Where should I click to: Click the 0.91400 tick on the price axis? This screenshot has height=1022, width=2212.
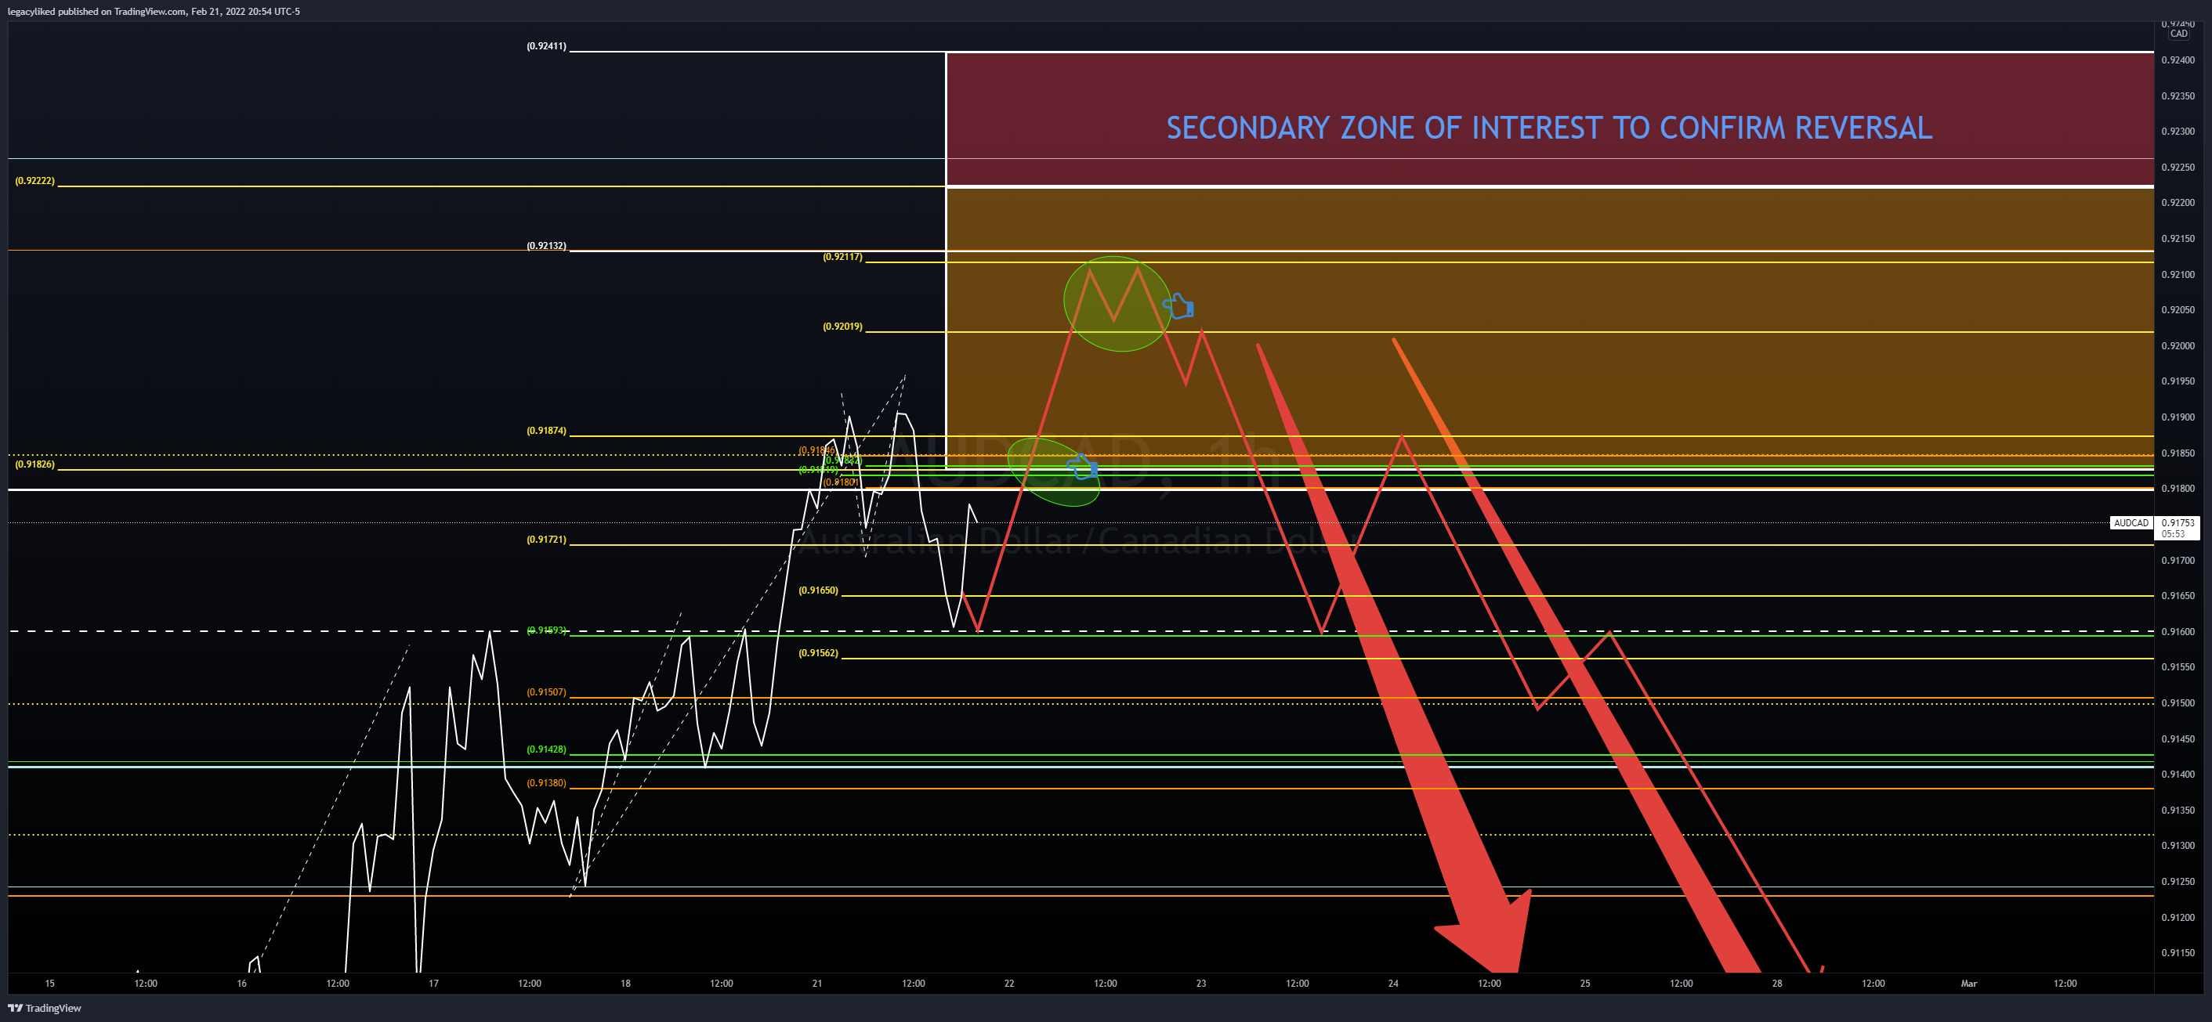[2178, 774]
